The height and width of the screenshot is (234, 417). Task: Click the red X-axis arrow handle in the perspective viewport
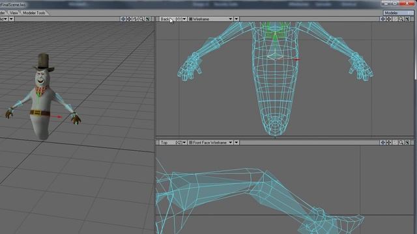57,116
